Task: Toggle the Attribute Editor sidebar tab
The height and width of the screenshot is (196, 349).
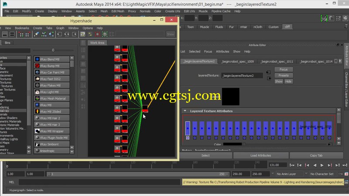Action: 346,56
